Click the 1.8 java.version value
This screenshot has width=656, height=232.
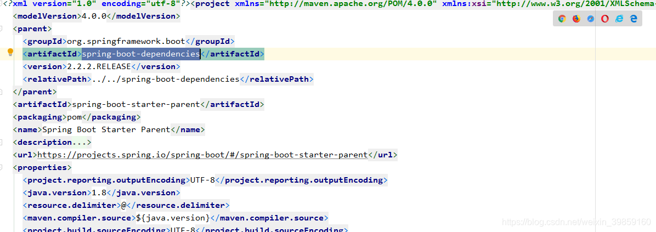click(99, 193)
